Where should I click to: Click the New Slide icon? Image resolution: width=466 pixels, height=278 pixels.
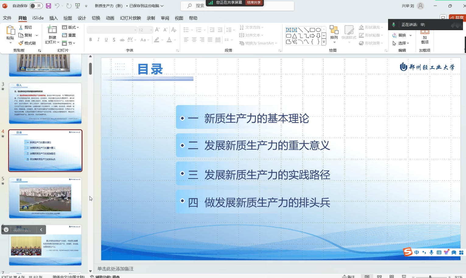52,30
